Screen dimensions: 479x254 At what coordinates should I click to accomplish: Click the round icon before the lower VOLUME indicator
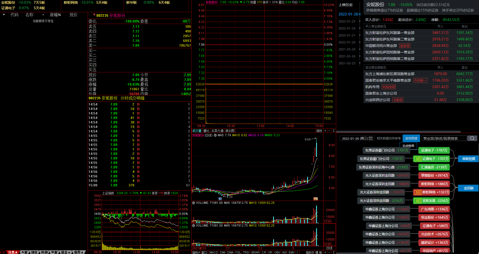tap(194, 226)
